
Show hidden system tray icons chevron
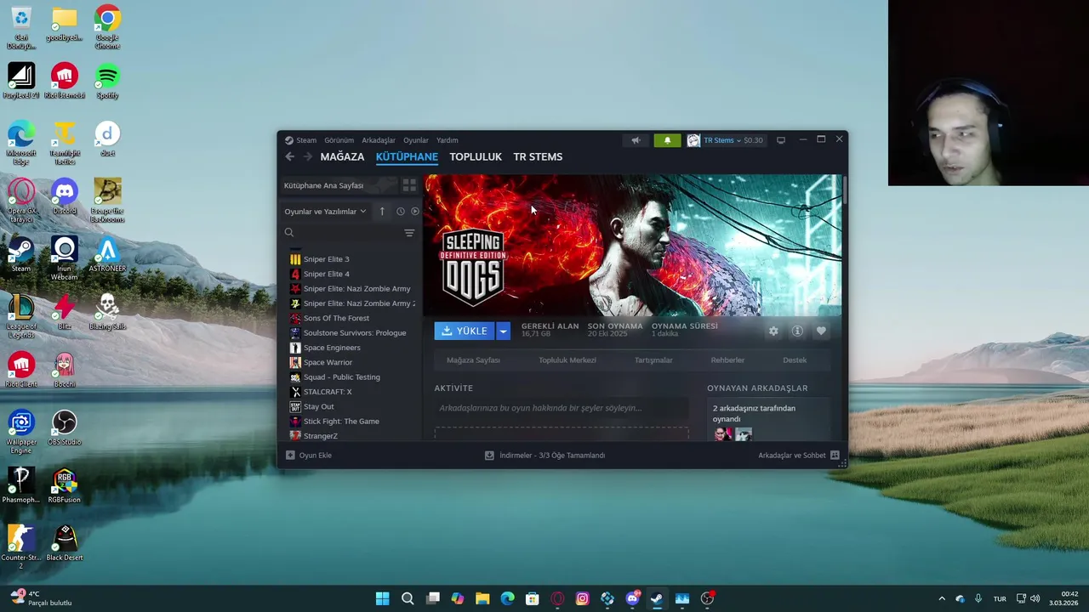coord(941,598)
